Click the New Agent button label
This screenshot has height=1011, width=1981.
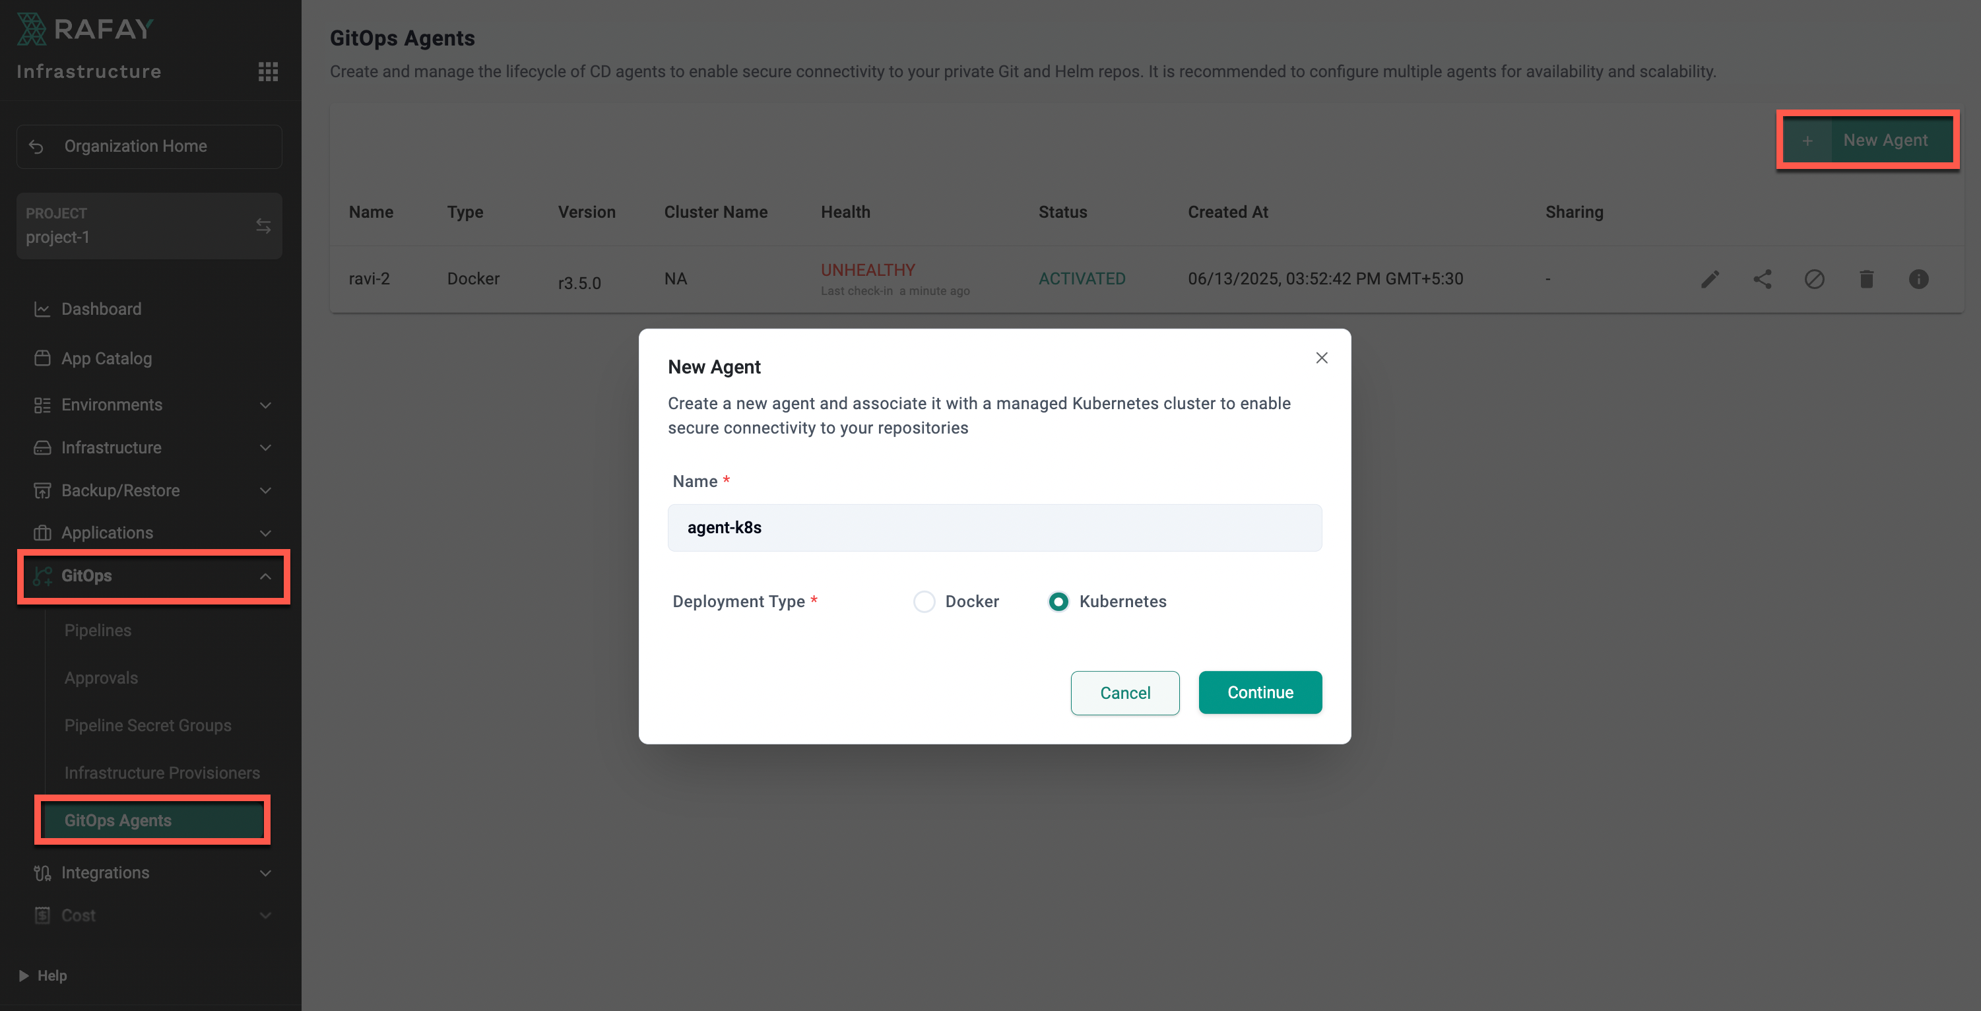1885,141
